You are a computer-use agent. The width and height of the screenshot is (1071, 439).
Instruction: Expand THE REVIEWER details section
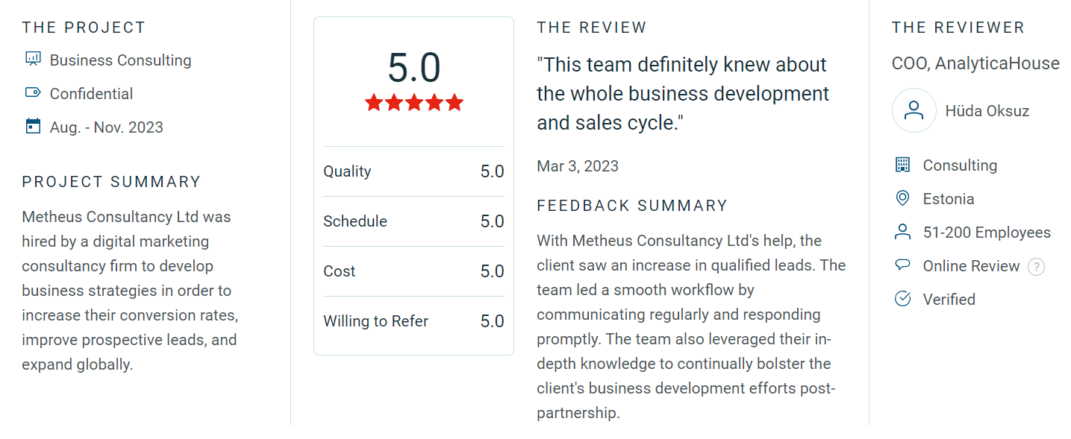958,27
